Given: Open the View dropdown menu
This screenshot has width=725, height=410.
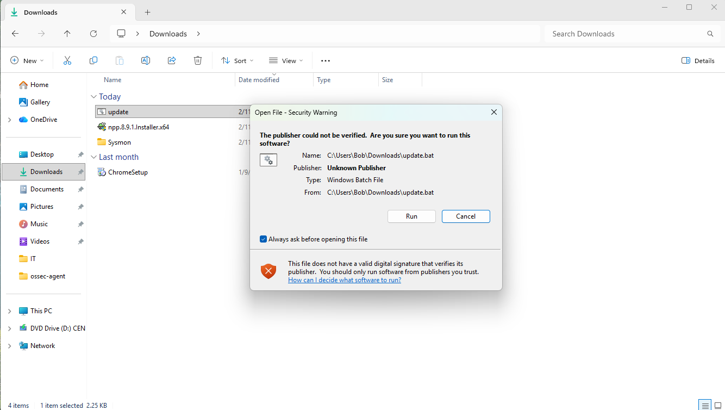Looking at the screenshot, I should coord(286,60).
